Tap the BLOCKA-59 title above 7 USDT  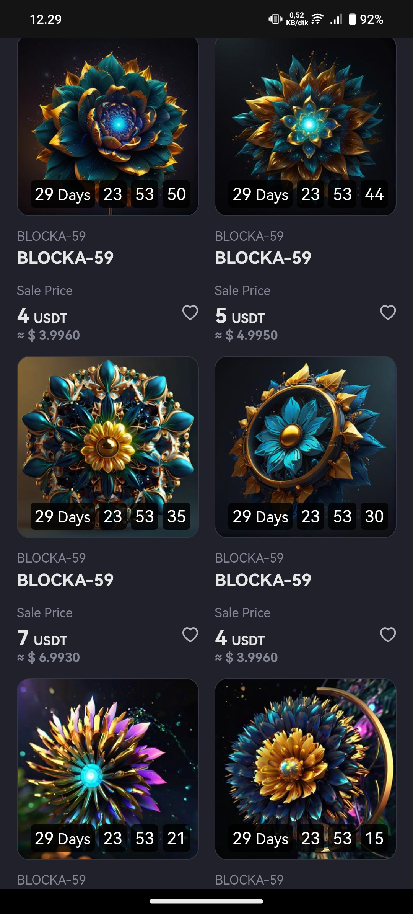65,580
